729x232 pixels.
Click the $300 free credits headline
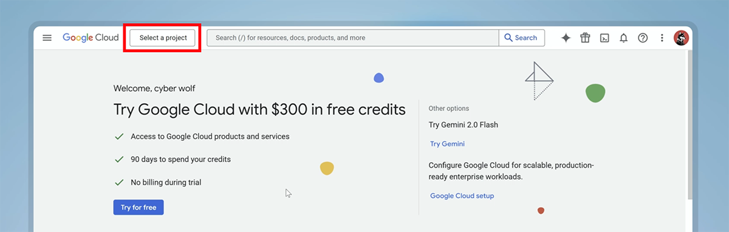[x=259, y=109]
